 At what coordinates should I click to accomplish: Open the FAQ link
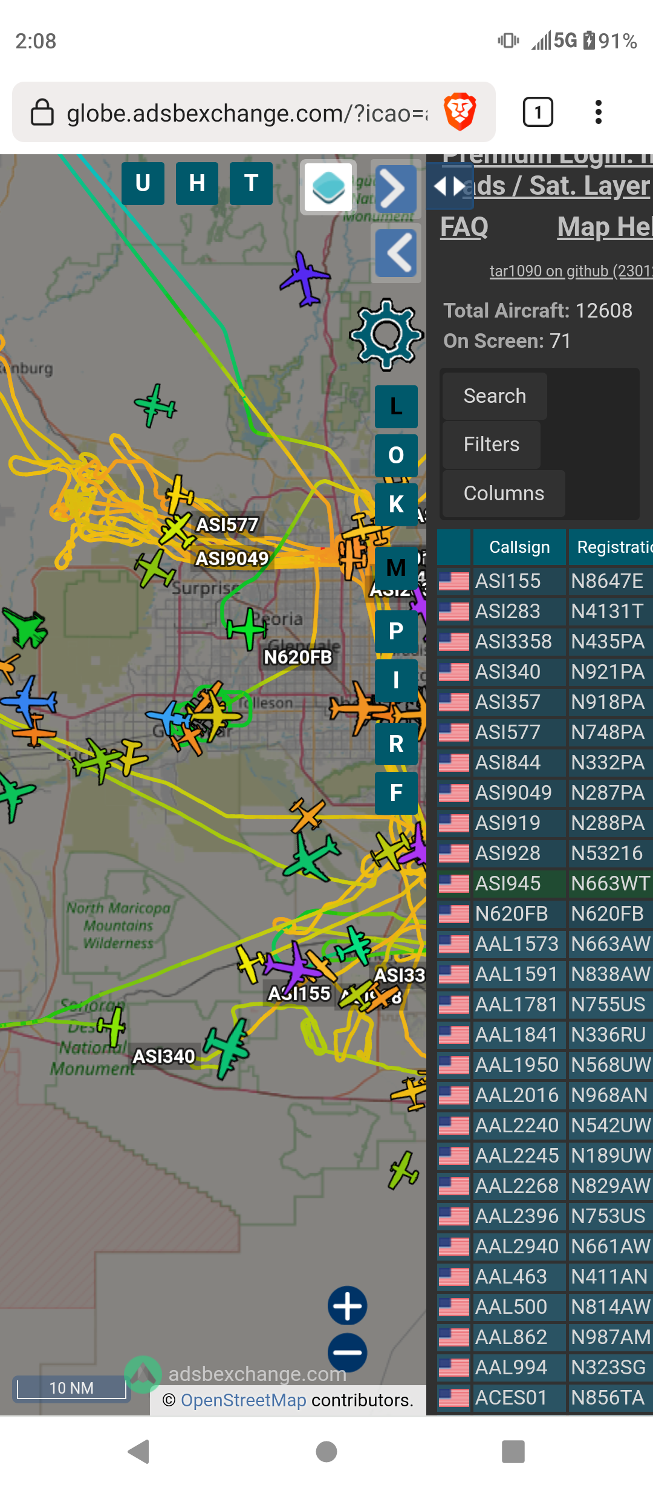click(x=464, y=227)
